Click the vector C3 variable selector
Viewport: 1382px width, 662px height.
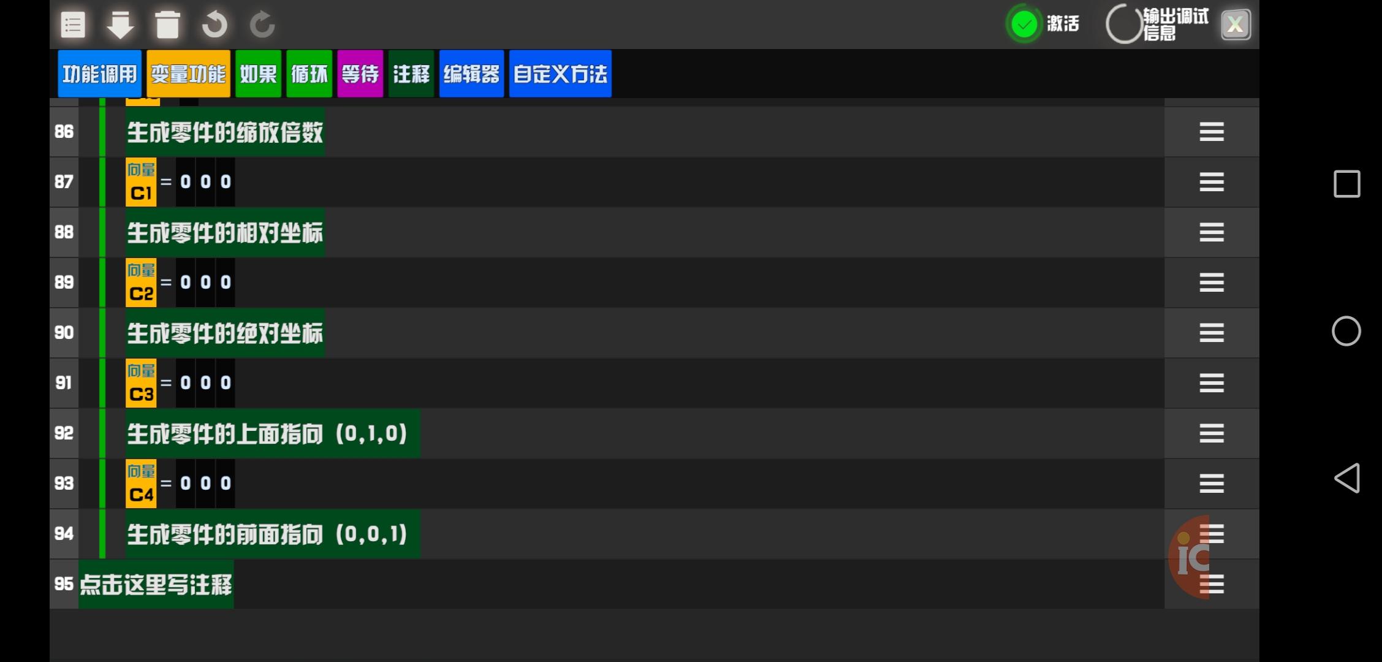pyautogui.click(x=141, y=383)
